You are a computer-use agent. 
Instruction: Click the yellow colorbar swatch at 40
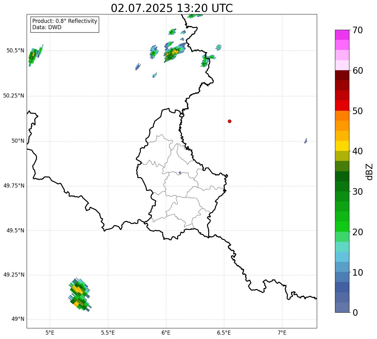tap(342, 146)
